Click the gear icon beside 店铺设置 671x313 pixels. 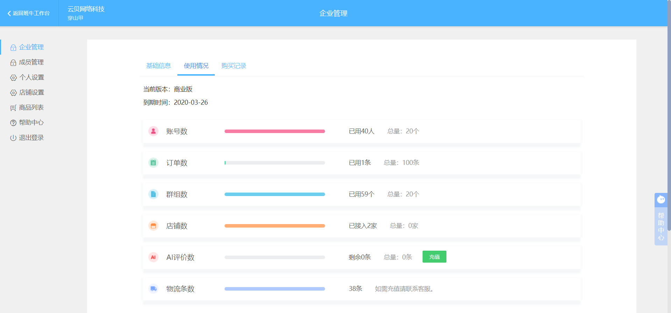pyautogui.click(x=13, y=93)
